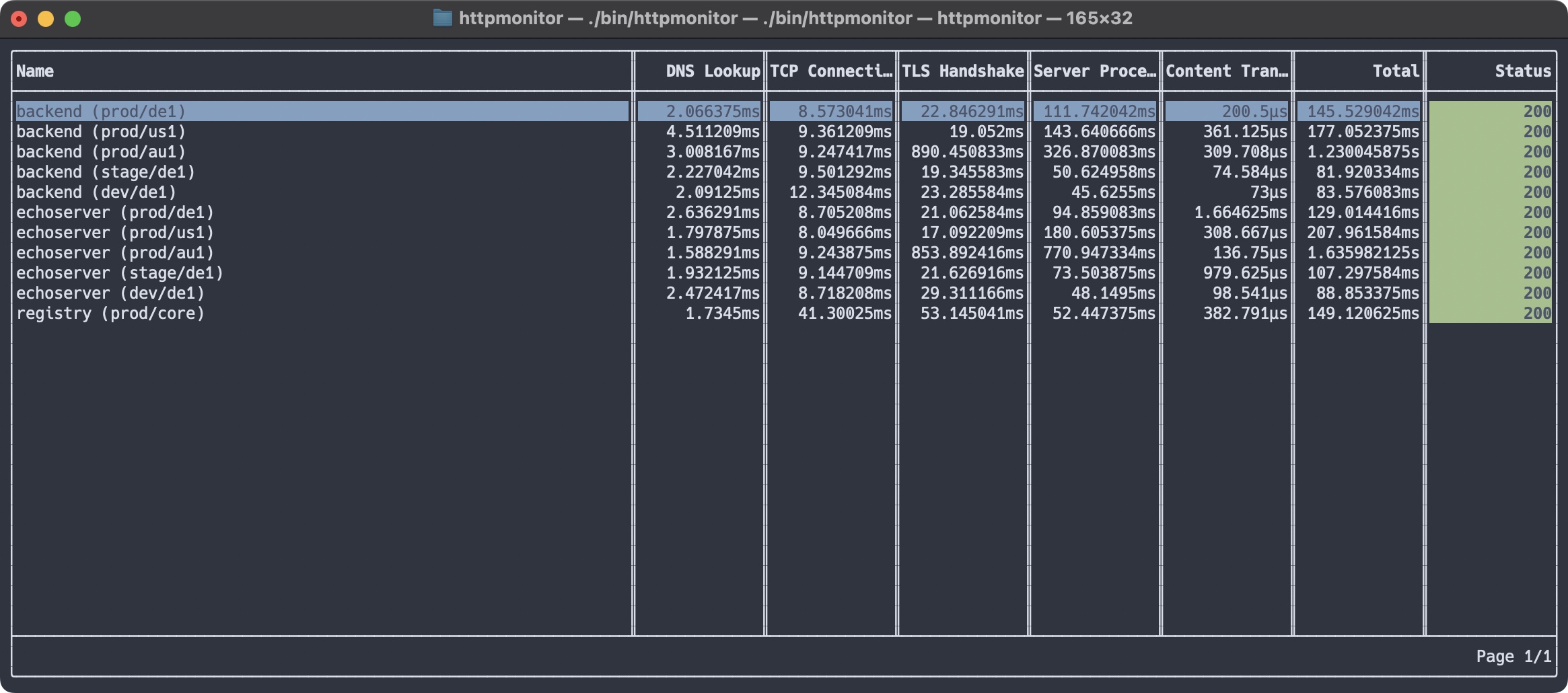The width and height of the screenshot is (1568, 693).
Task: Click TCP connection value 41.30025ms
Action: (x=845, y=313)
